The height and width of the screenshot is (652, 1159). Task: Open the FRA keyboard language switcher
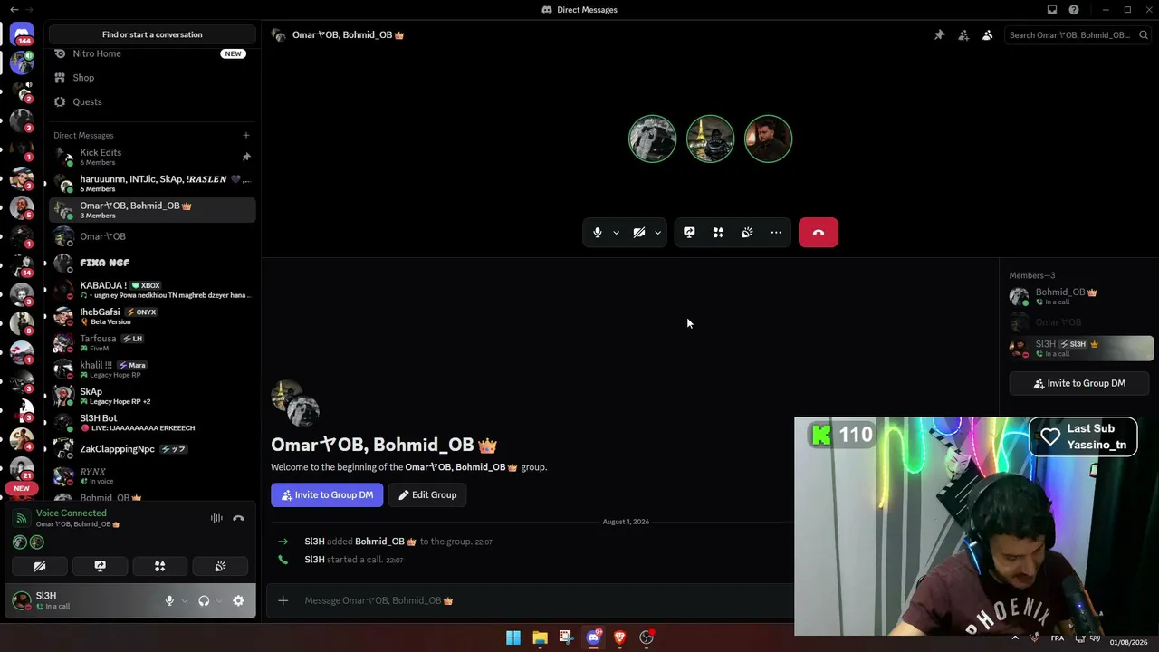pyautogui.click(x=1058, y=638)
